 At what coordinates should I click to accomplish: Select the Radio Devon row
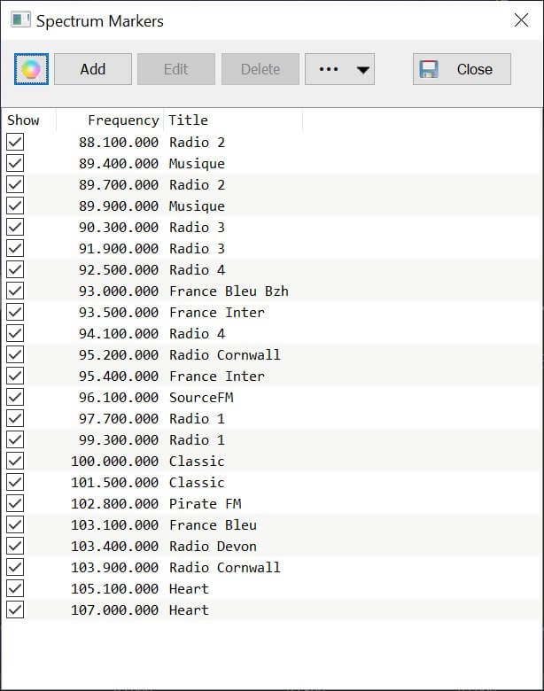(x=272, y=546)
